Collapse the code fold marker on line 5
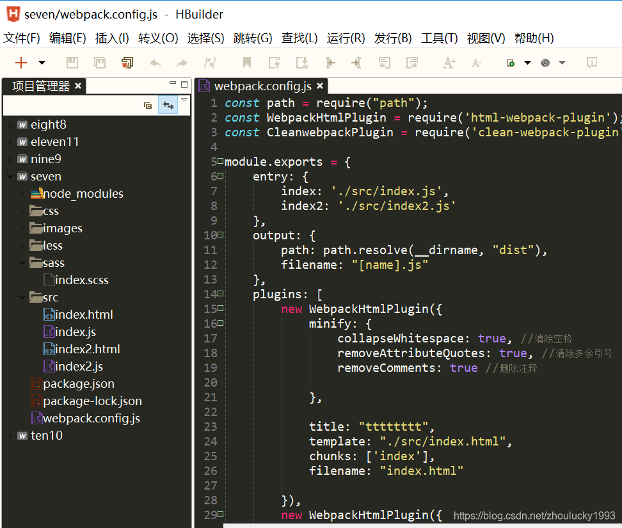The height and width of the screenshot is (528, 622). [221, 161]
